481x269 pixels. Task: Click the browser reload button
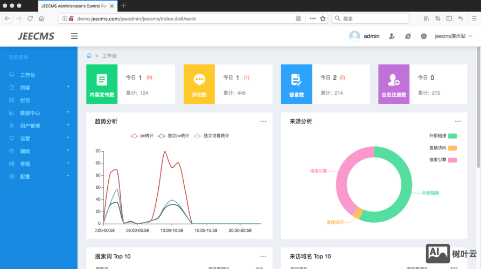pos(30,18)
